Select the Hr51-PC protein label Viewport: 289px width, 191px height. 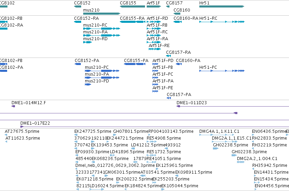click(x=208, y=68)
